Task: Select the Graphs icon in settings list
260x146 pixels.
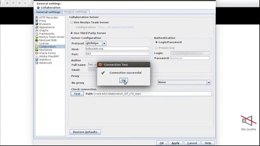Action: [x=37, y=30]
